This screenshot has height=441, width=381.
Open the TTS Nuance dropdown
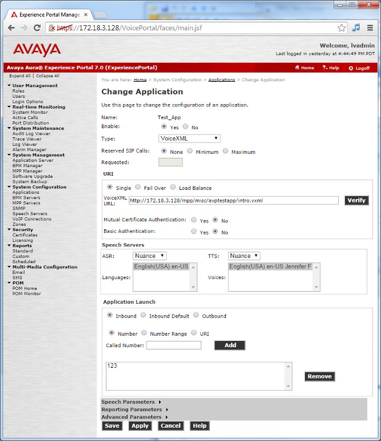(244, 256)
